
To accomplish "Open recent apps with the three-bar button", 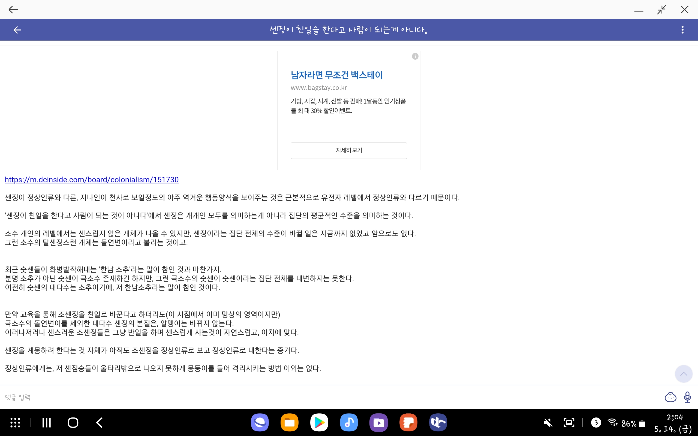I will point(46,423).
